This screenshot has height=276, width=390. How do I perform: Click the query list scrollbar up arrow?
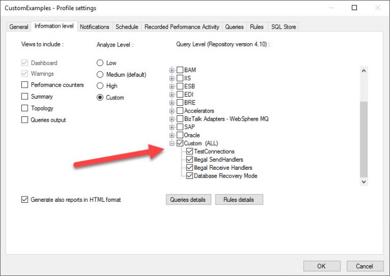[364, 71]
